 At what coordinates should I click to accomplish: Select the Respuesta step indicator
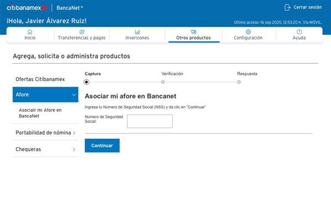tap(239, 82)
